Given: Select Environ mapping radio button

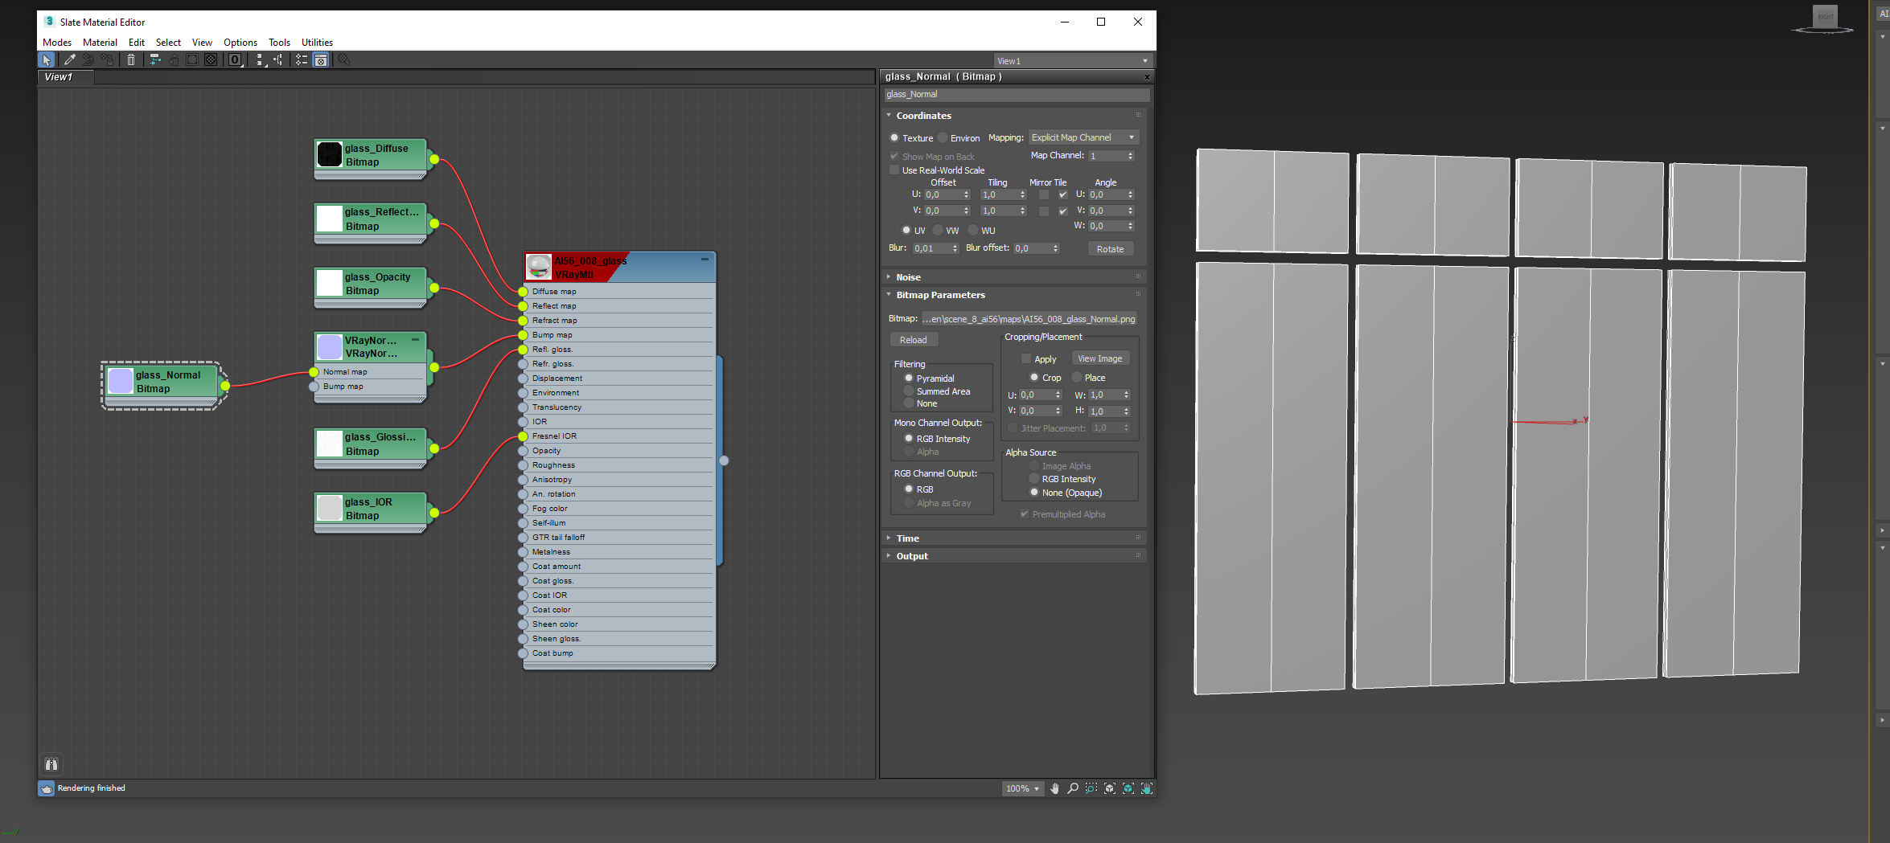Looking at the screenshot, I should pyautogui.click(x=943, y=138).
